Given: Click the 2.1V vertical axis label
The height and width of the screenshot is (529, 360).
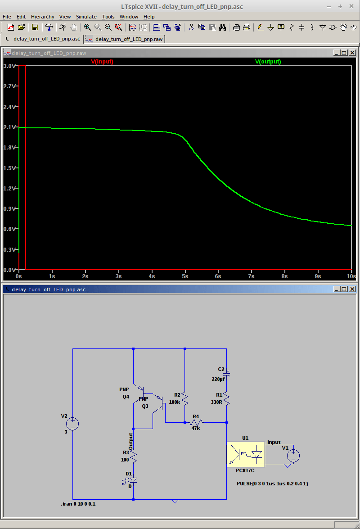Looking at the screenshot, I should point(9,127).
